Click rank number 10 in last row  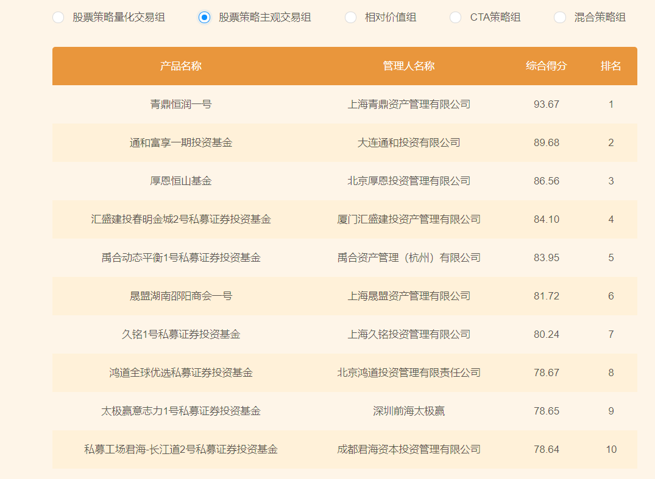point(611,450)
